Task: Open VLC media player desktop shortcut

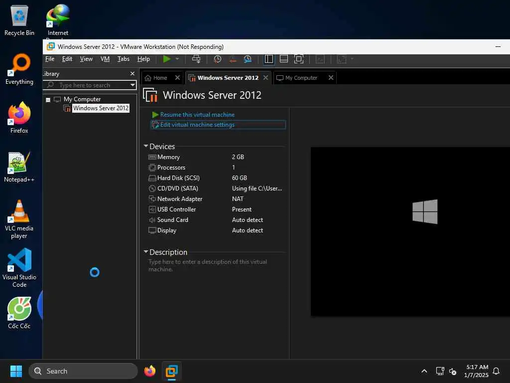Action: pos(19,219)
